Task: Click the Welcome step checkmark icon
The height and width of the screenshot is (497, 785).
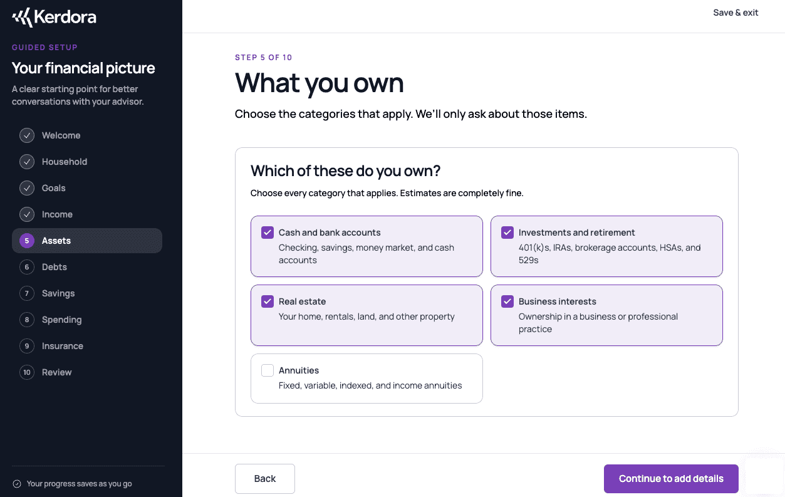Action: coord(26,135)
